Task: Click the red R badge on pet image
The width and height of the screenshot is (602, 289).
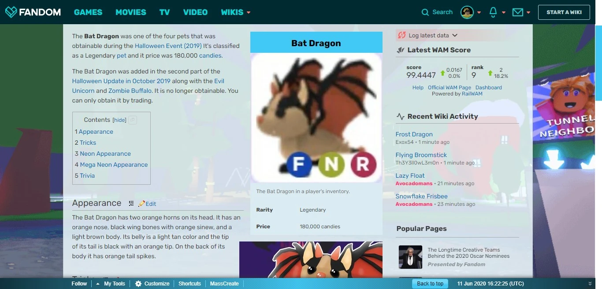Action: (363, 165)
